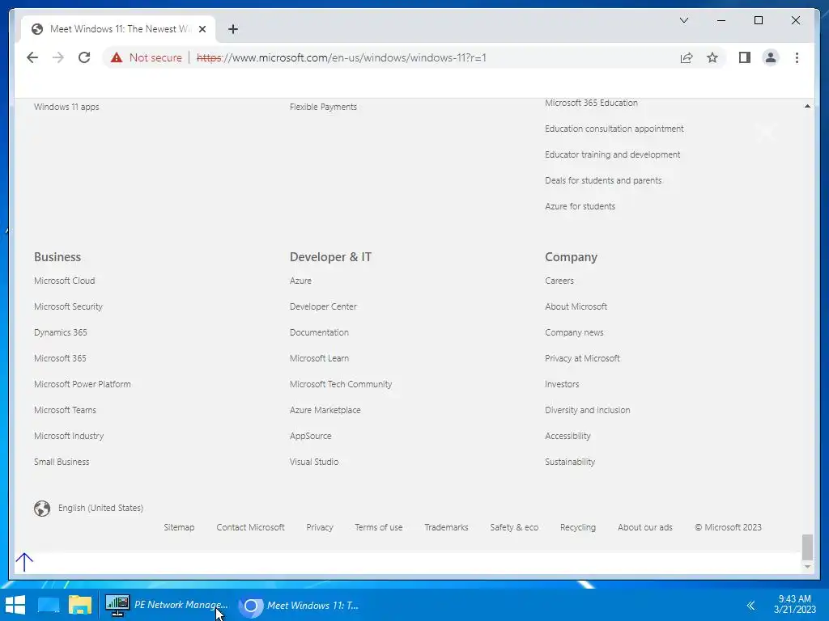829x621 pixels.
Task: Open the Microsoft Learn link
Action: (319, 358)
